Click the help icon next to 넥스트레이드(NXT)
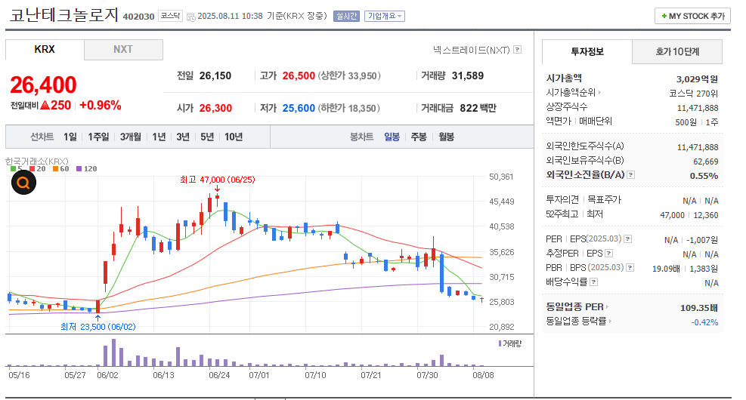The height and width of the screenshot is (400, 746). coord(518,49)
